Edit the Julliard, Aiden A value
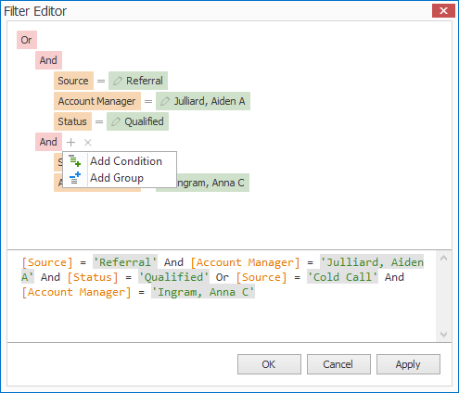Screen dimensions: 459x393 pyautogui.click(x=203, y=101)
